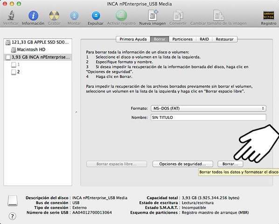The width and height of the screenshot is (279, 224).
Task: Click the Verificar microscope icon
Action: 11,15
